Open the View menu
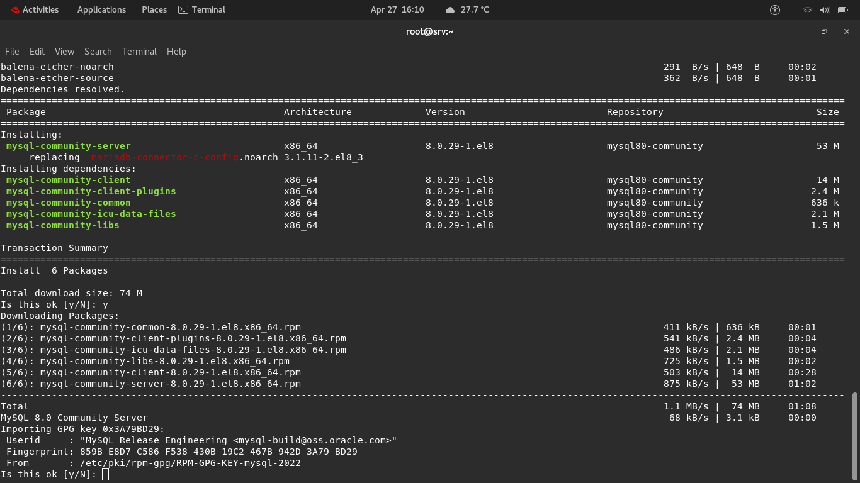The width and height of the screenshot is (860, 483). click(64, 52)
